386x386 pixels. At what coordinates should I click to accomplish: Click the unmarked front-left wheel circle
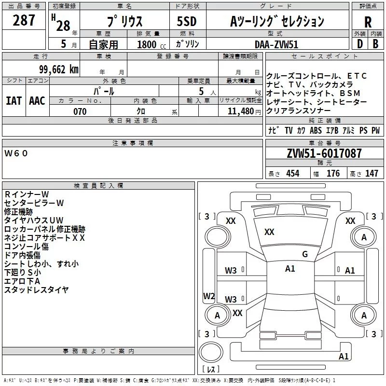[218, 237]
